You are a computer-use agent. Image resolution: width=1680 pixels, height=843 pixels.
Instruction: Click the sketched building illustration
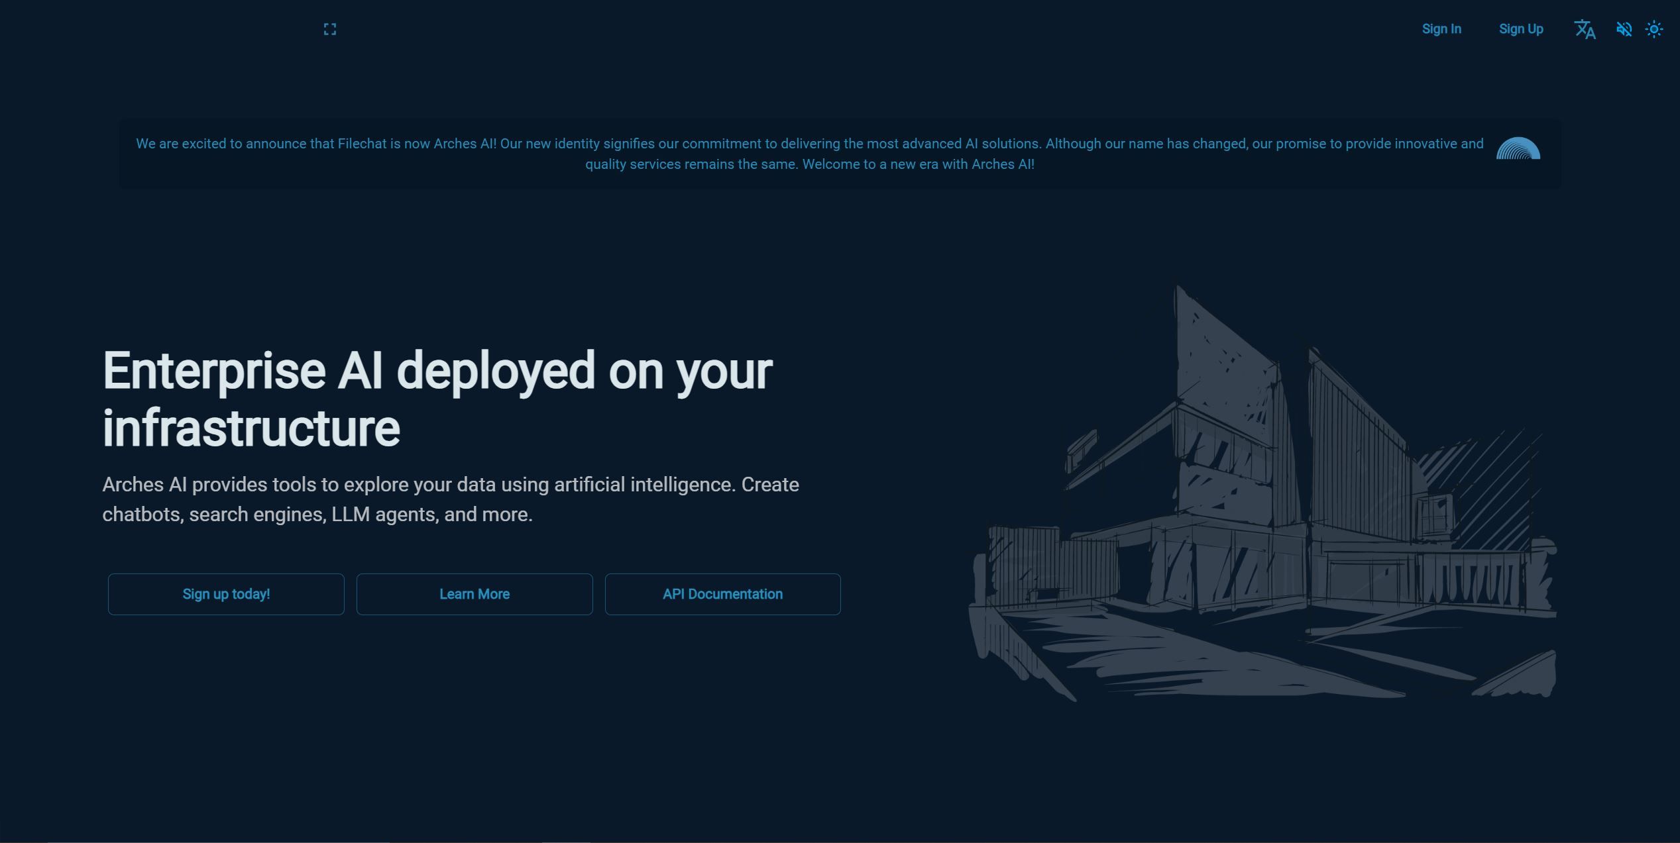pyautogui.click(x=1262, y=493)
